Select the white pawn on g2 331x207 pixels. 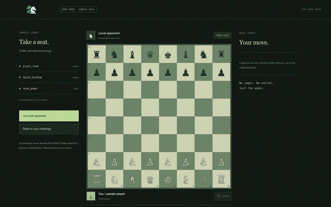(204, 161)
